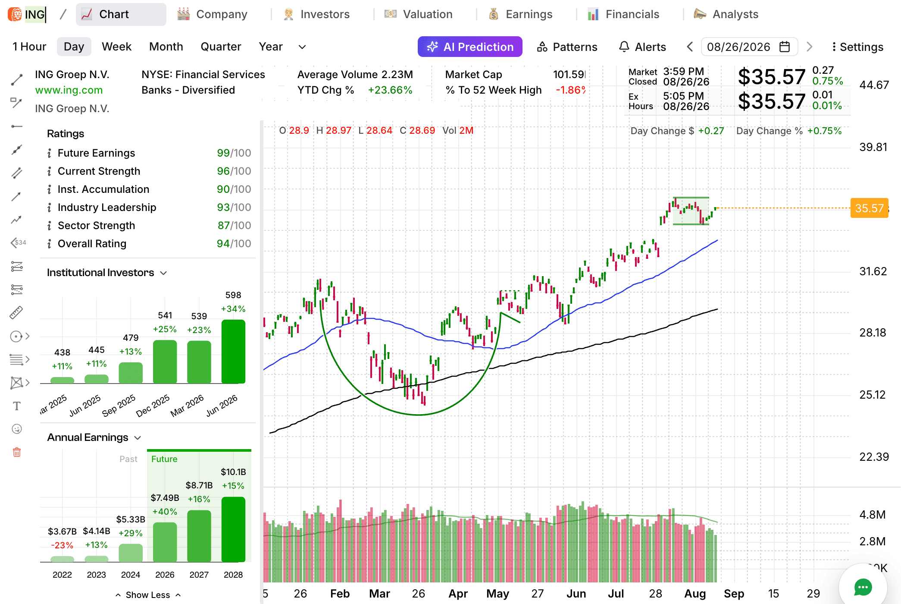Go to the previous date arrow
This screenshot has height=604, width=901.
[x=690, y=47]
